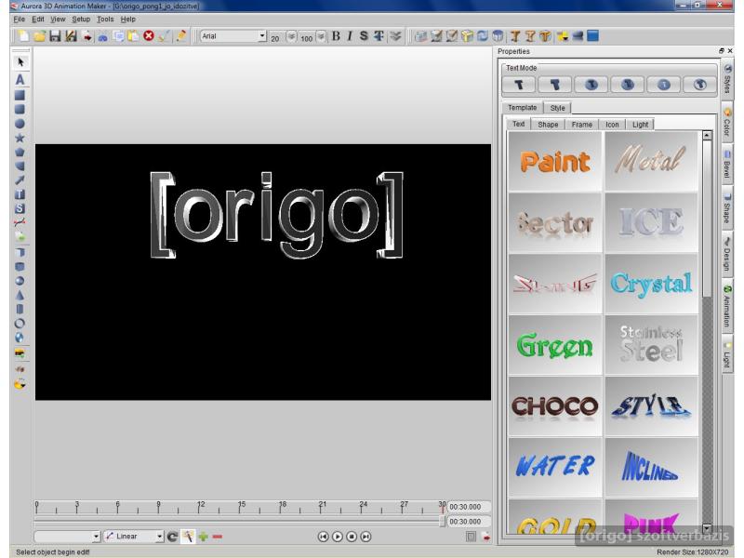Select the arrow pointer tool

[x=20, y=61]
